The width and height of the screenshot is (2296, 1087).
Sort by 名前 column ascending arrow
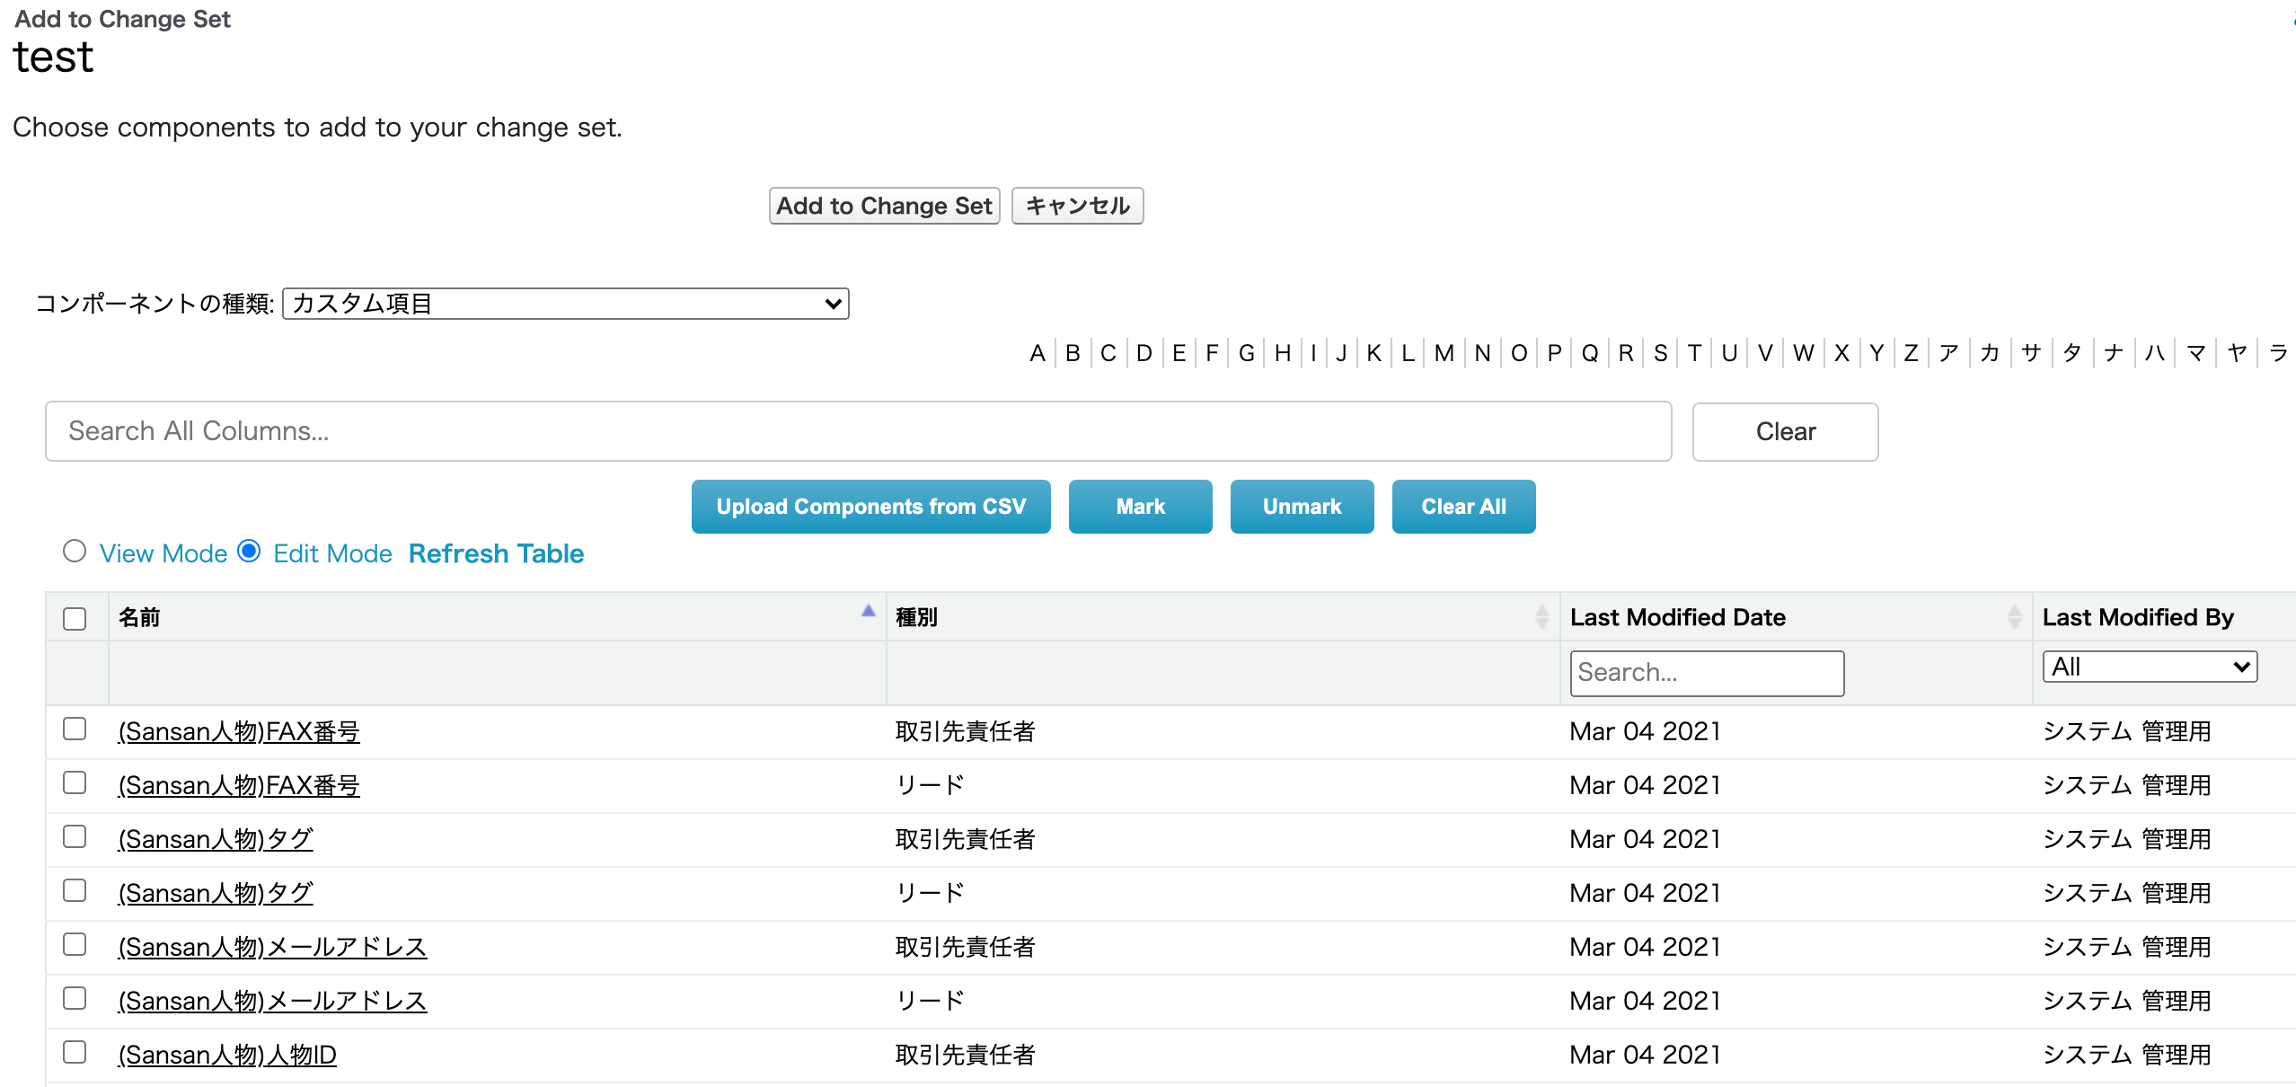(868, 612)
